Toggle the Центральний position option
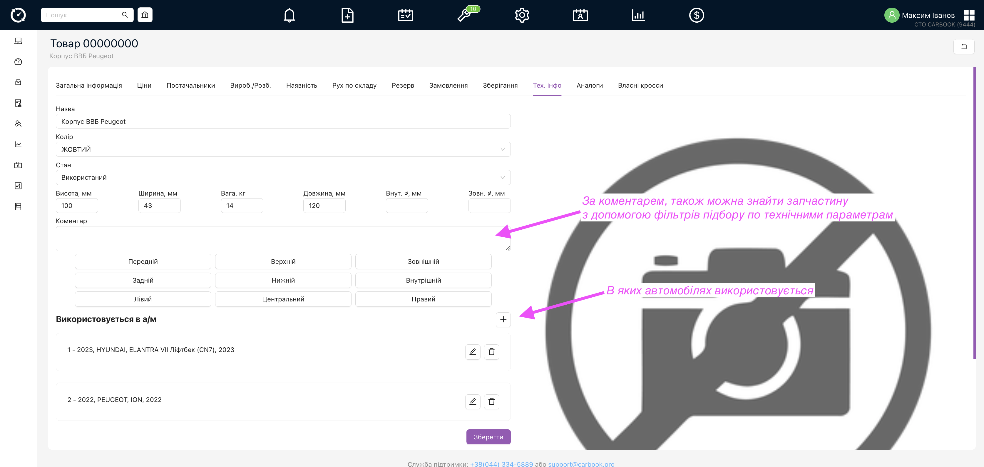The image size is (984, 467). tap(283, 299)
